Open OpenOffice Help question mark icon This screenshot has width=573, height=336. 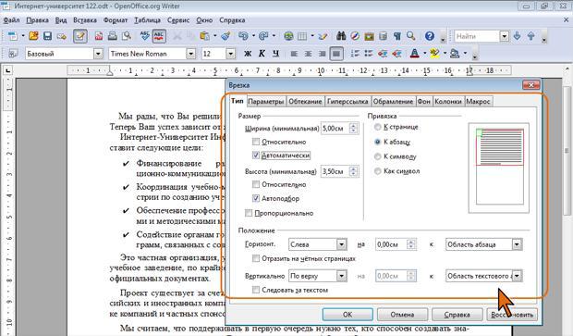click(430, 36)
